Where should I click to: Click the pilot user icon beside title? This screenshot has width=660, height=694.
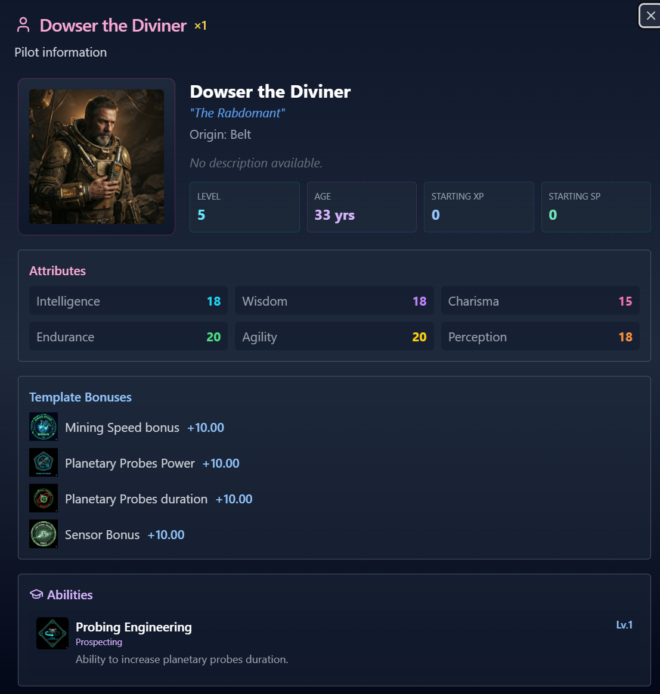[23, 25]
